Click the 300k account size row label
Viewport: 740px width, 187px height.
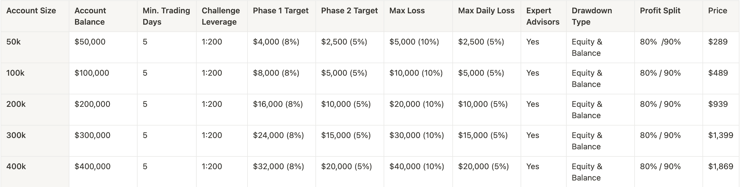point(16,135)
